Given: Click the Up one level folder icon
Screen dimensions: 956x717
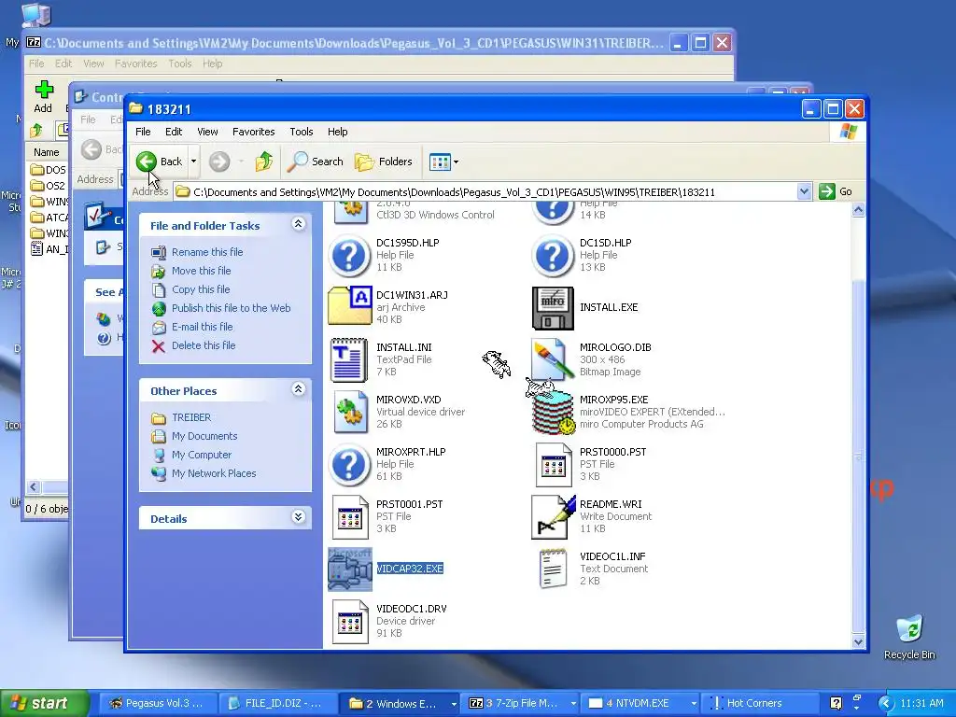Looking at the screenshot, I should (x=264, y=162).
